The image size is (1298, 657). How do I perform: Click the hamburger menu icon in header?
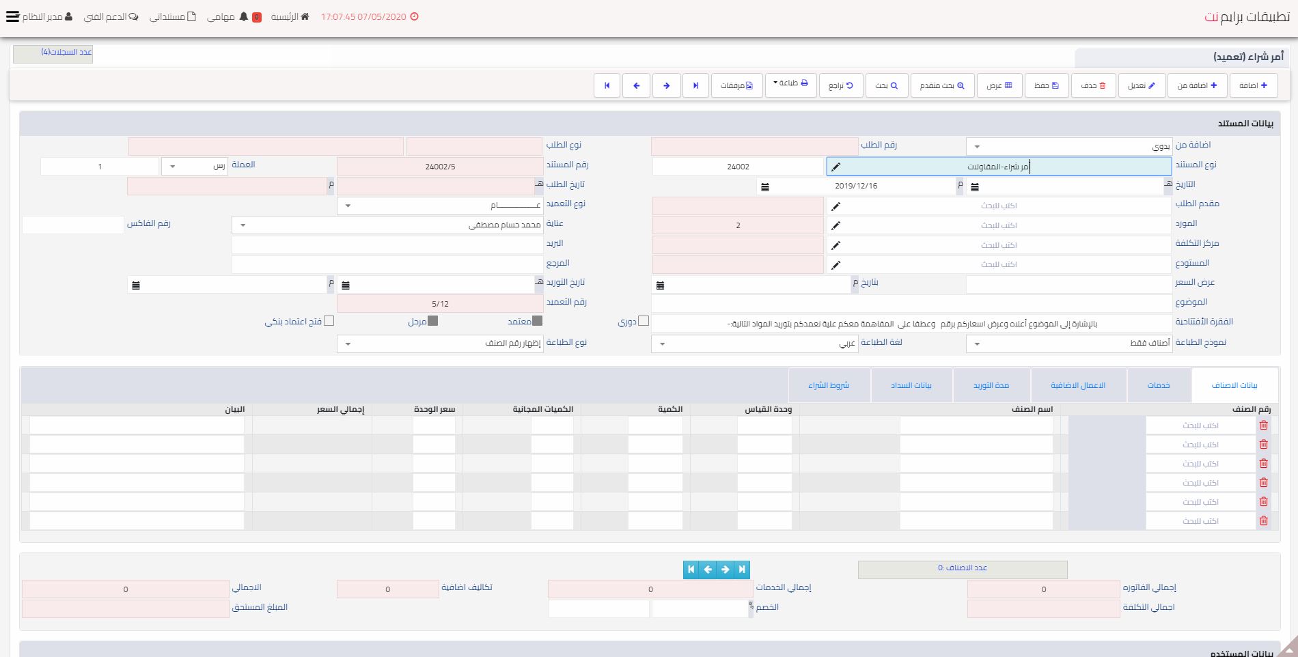coord(12,17)
